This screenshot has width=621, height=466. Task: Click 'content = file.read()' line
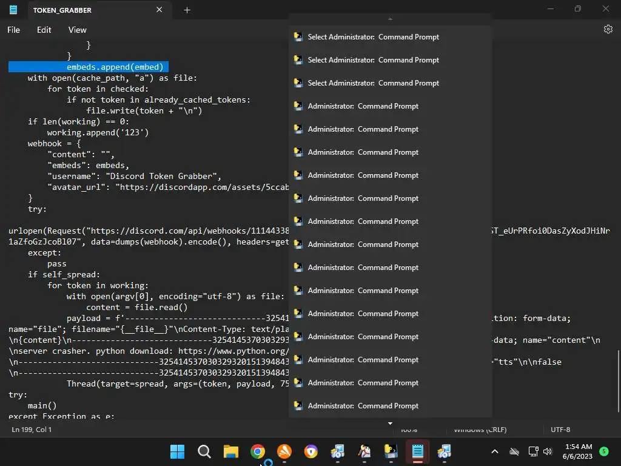tap(137, 307)
